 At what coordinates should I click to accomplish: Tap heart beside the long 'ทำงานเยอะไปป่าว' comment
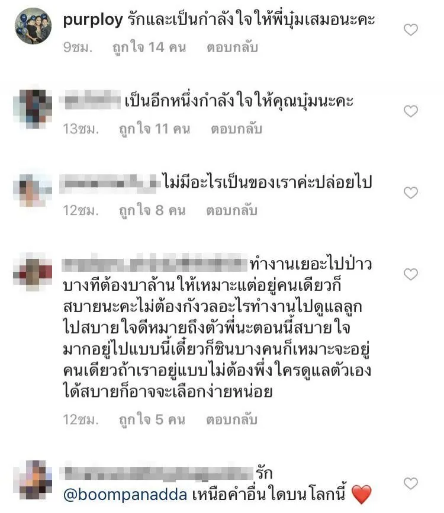point(411,274)
